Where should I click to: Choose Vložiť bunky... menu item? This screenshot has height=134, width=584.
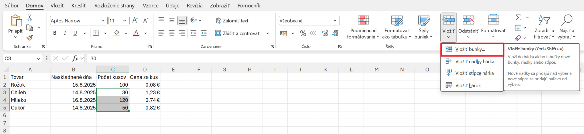coord(472,49)
